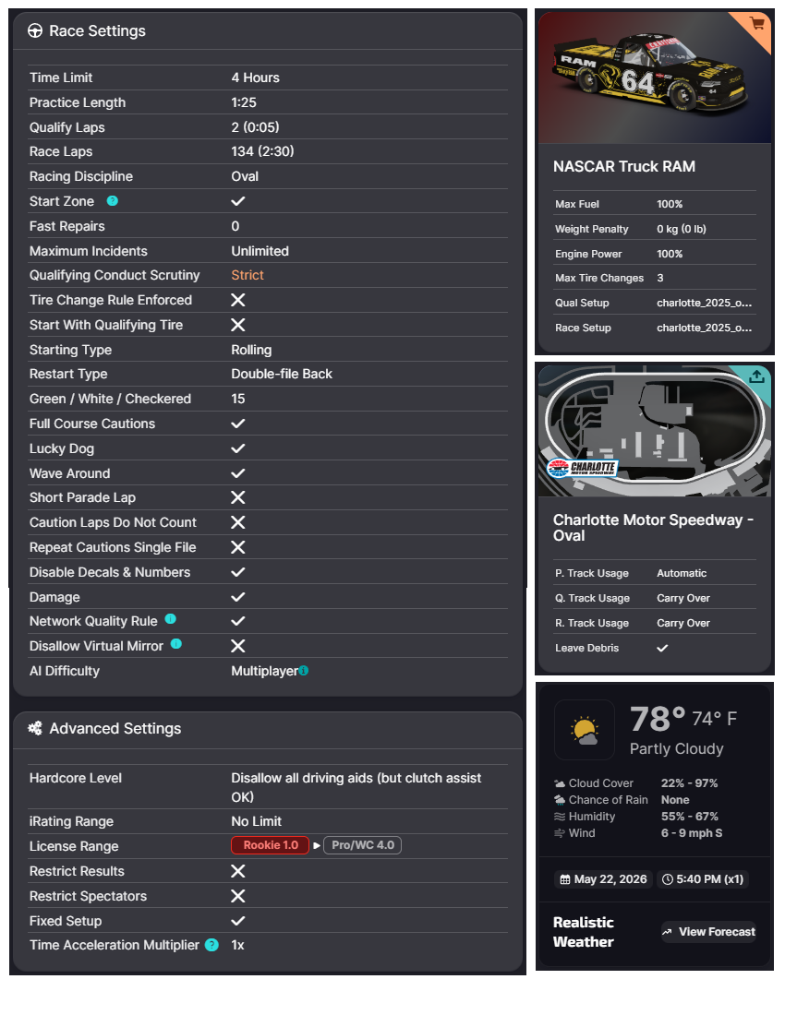Viewport: 785px width, 1015px height.
Task: Click the Rookie 1.0 license badge
Action: 270,845
